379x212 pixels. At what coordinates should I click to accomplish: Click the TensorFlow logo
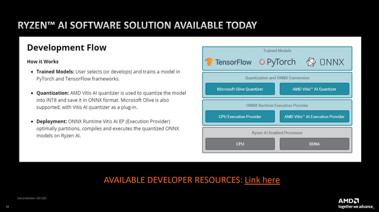228,62
